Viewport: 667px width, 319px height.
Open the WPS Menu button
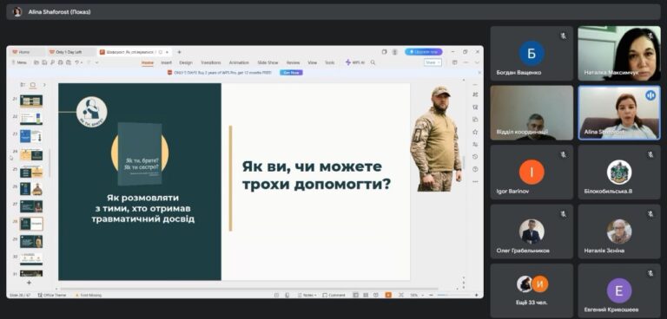click(x=19, y=62)
